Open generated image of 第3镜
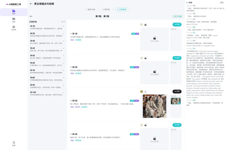 tap(155, 106)
